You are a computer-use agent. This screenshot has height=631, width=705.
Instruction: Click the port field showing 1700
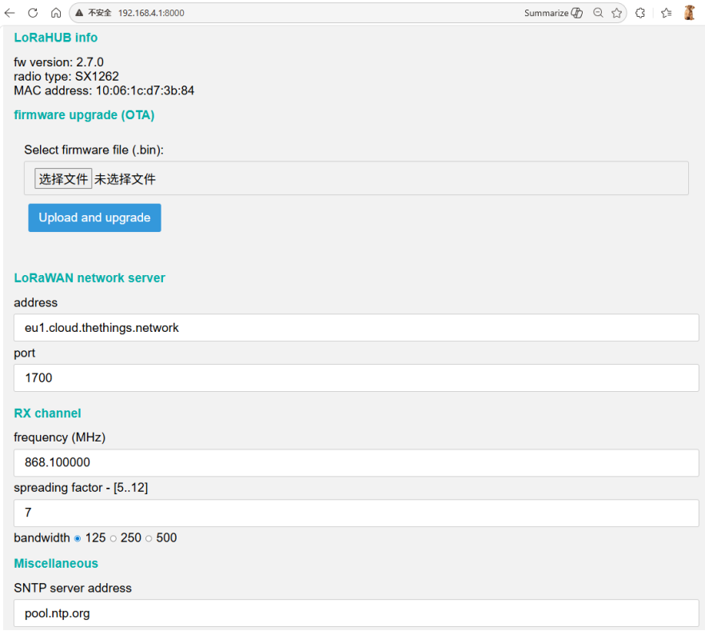tap(356, 377)
